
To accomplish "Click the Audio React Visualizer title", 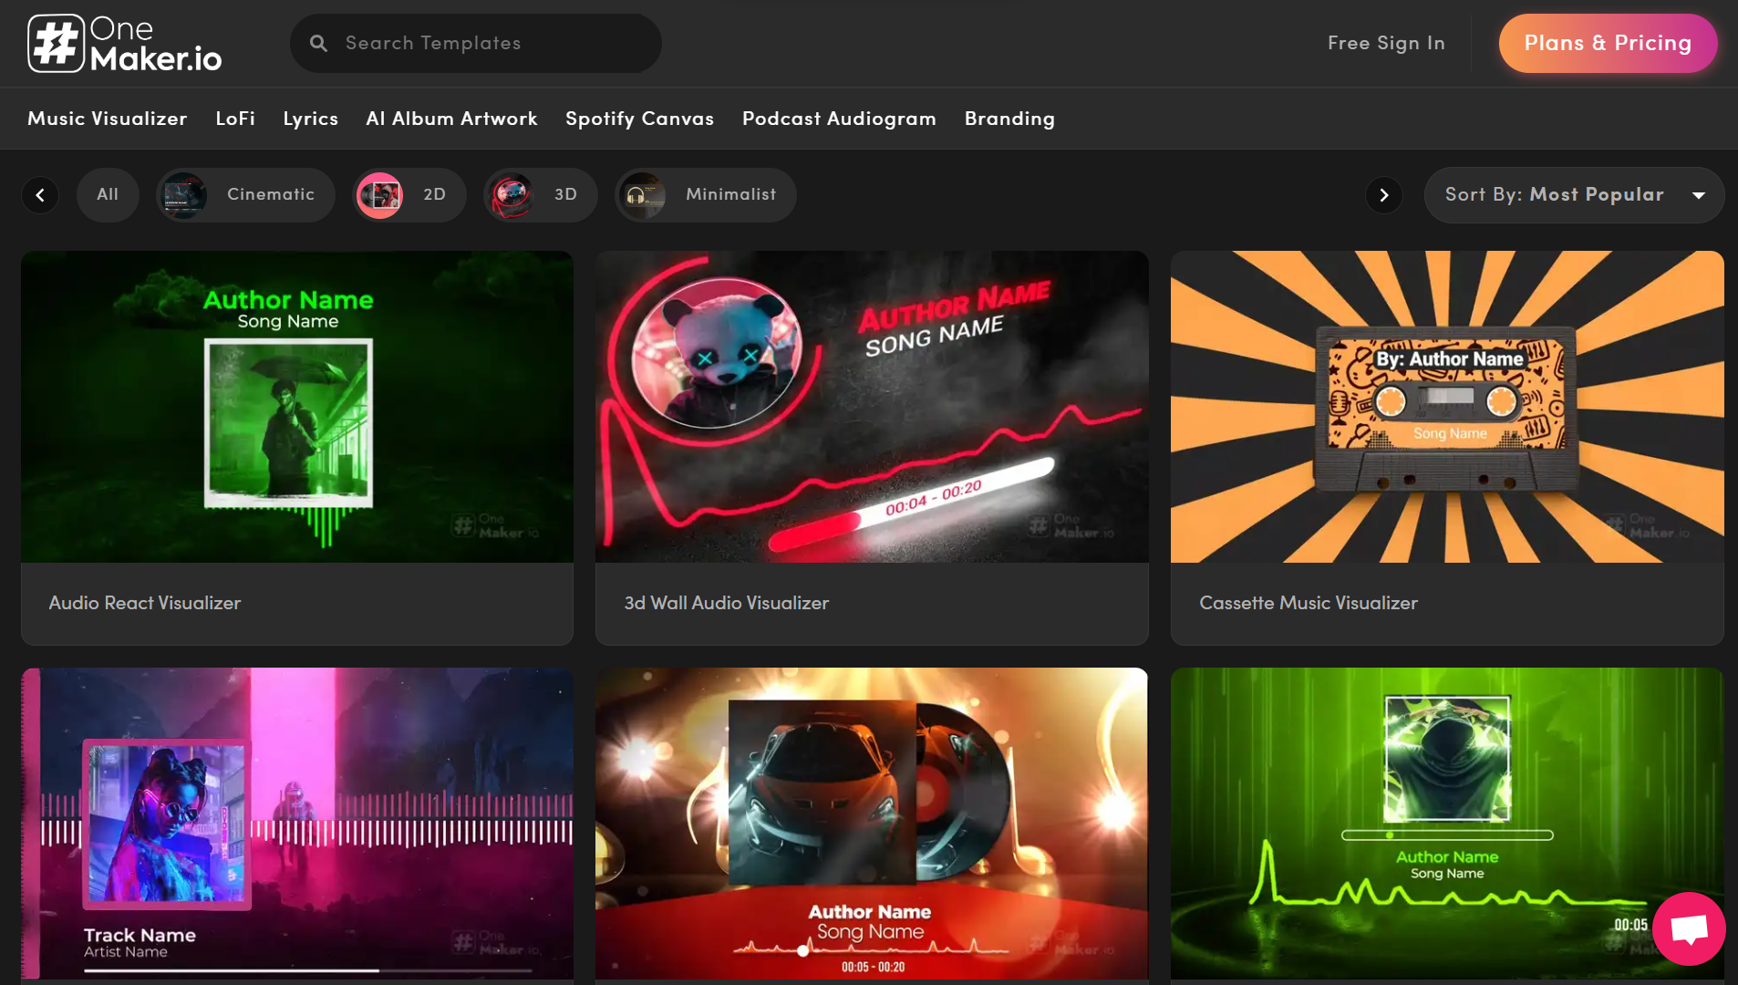I will pyautogui.click(x=145, y=603).
